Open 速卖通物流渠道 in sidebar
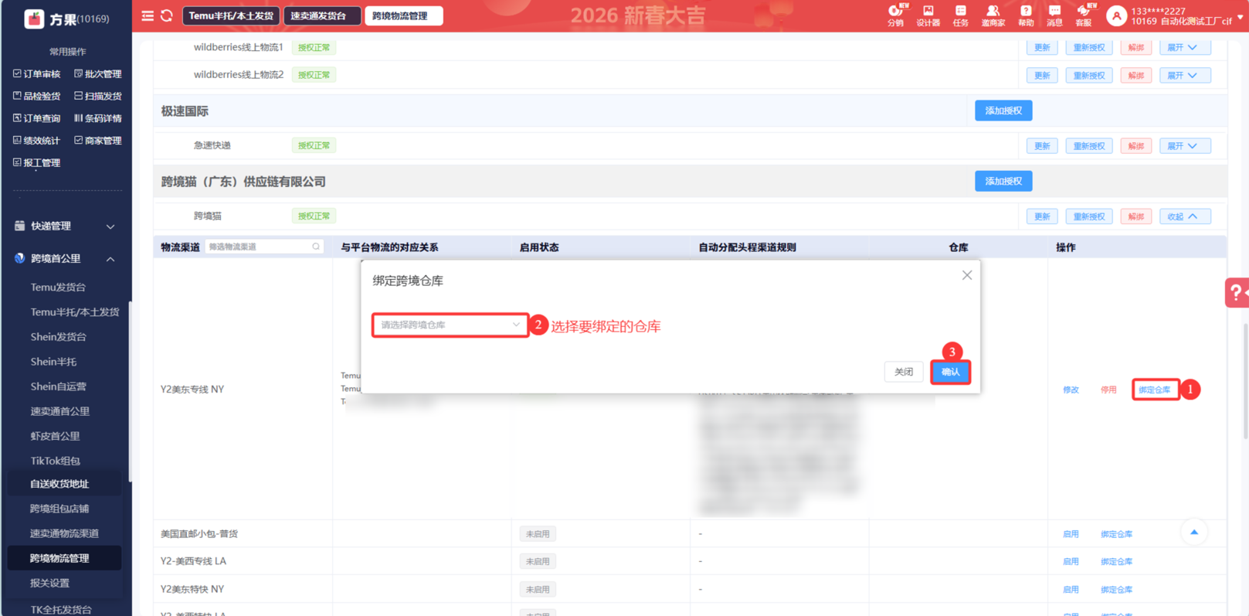Screen dimensions: 1249x616 coord(64,533)
